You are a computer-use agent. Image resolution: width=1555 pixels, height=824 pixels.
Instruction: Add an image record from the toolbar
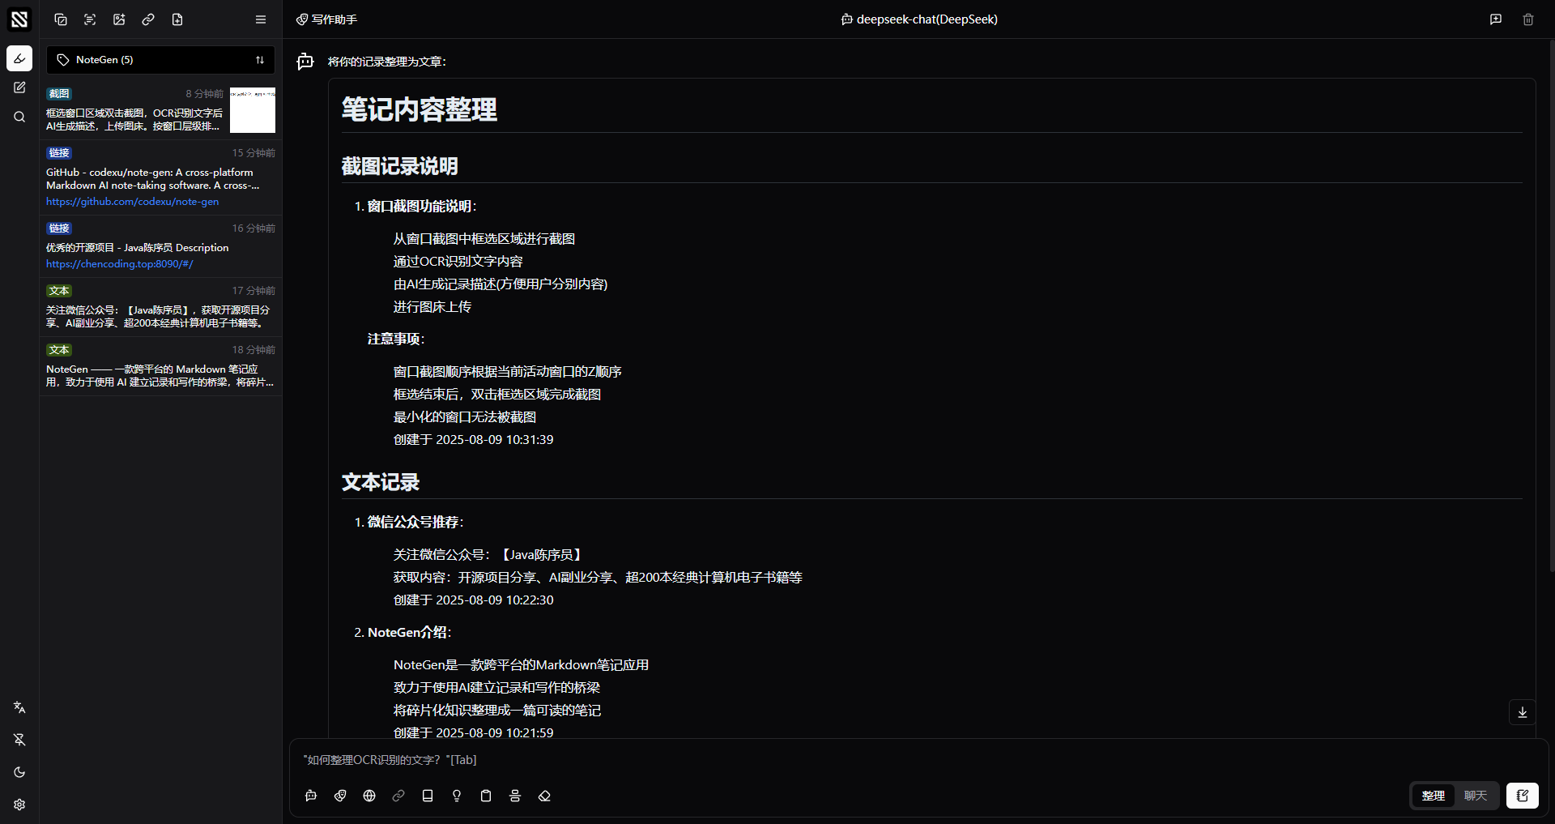119,19
